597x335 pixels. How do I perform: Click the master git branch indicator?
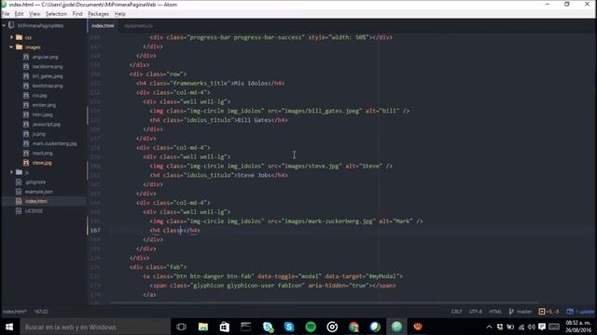(521, 312)
